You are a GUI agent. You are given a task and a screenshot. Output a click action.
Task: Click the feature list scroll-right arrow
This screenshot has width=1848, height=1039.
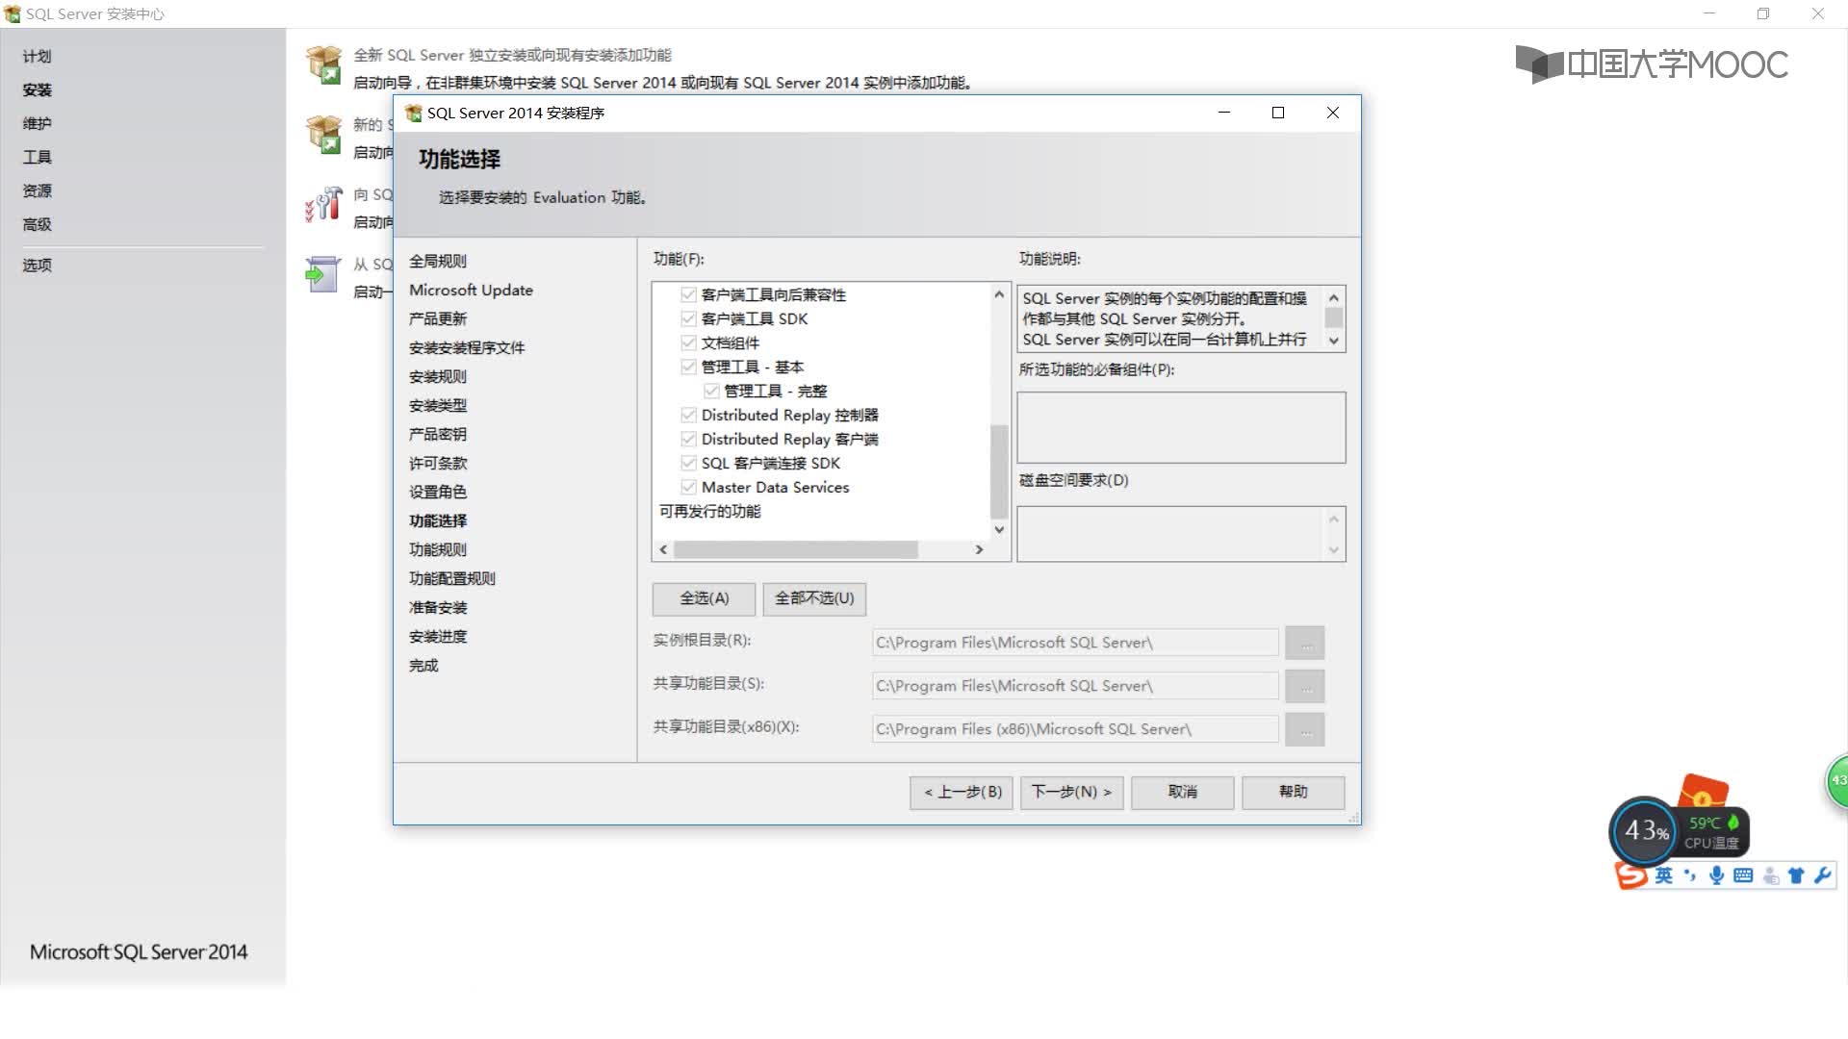tap(979, 549)
